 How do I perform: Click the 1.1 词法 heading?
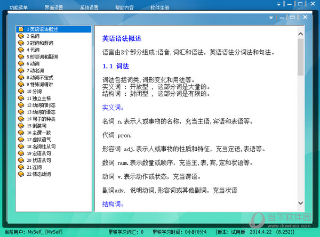click(x=116, y=66)
